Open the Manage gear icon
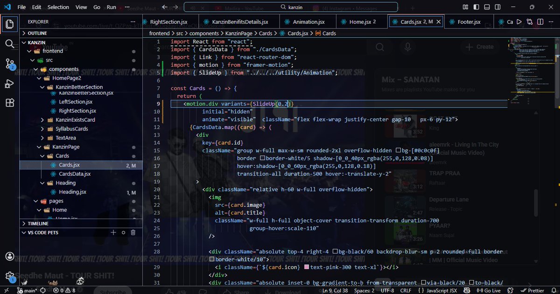Viewport: 560px width, 294px height. (10, 276)
